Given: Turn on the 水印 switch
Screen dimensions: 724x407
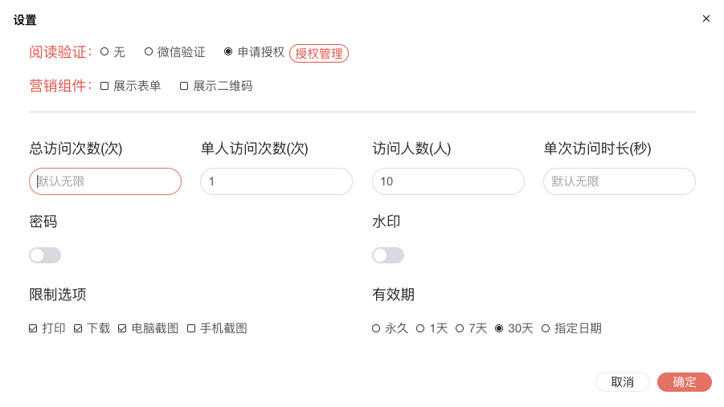Looking at the screenshot, I should pyautogui.click(x=388, y=255).
